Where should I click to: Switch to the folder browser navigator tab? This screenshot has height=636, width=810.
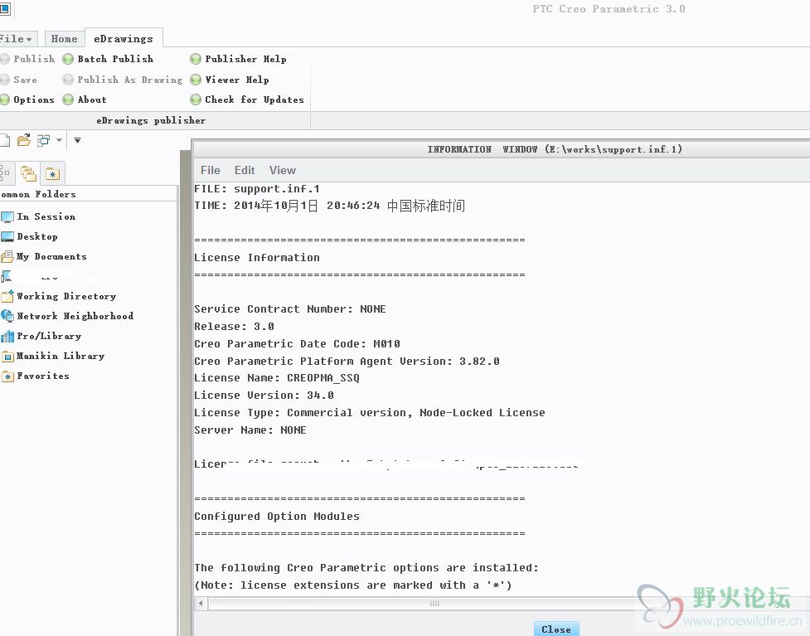click(x=28, y=173)
